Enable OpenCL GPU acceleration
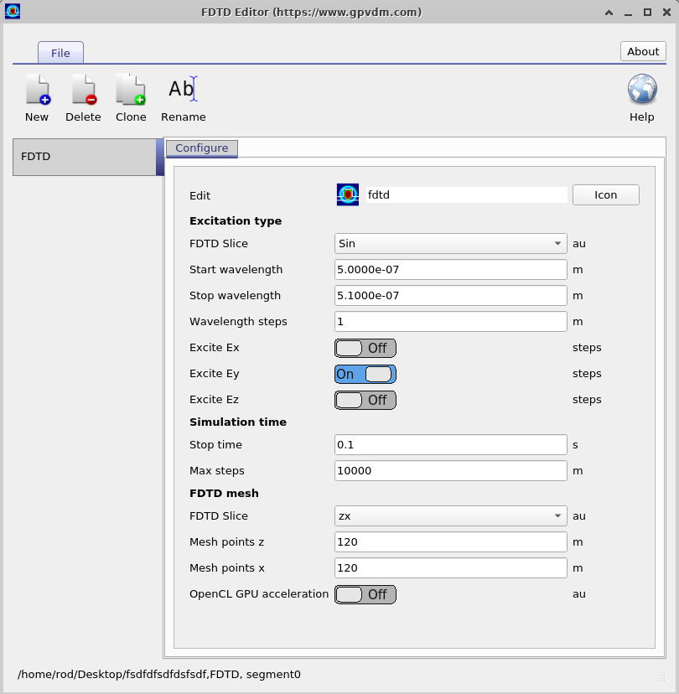Viewport: 679px width, 694px height. pyautogui.click(x=365, y=594)
